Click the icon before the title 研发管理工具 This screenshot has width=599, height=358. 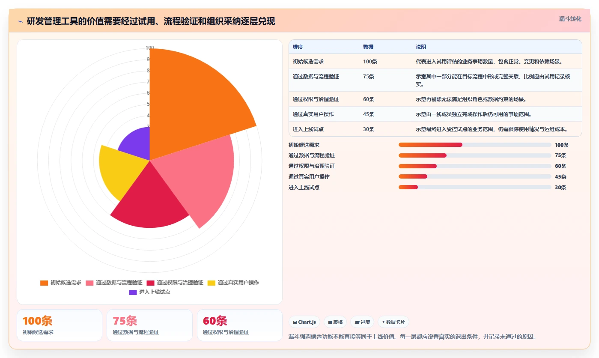(x=20, y=21)
